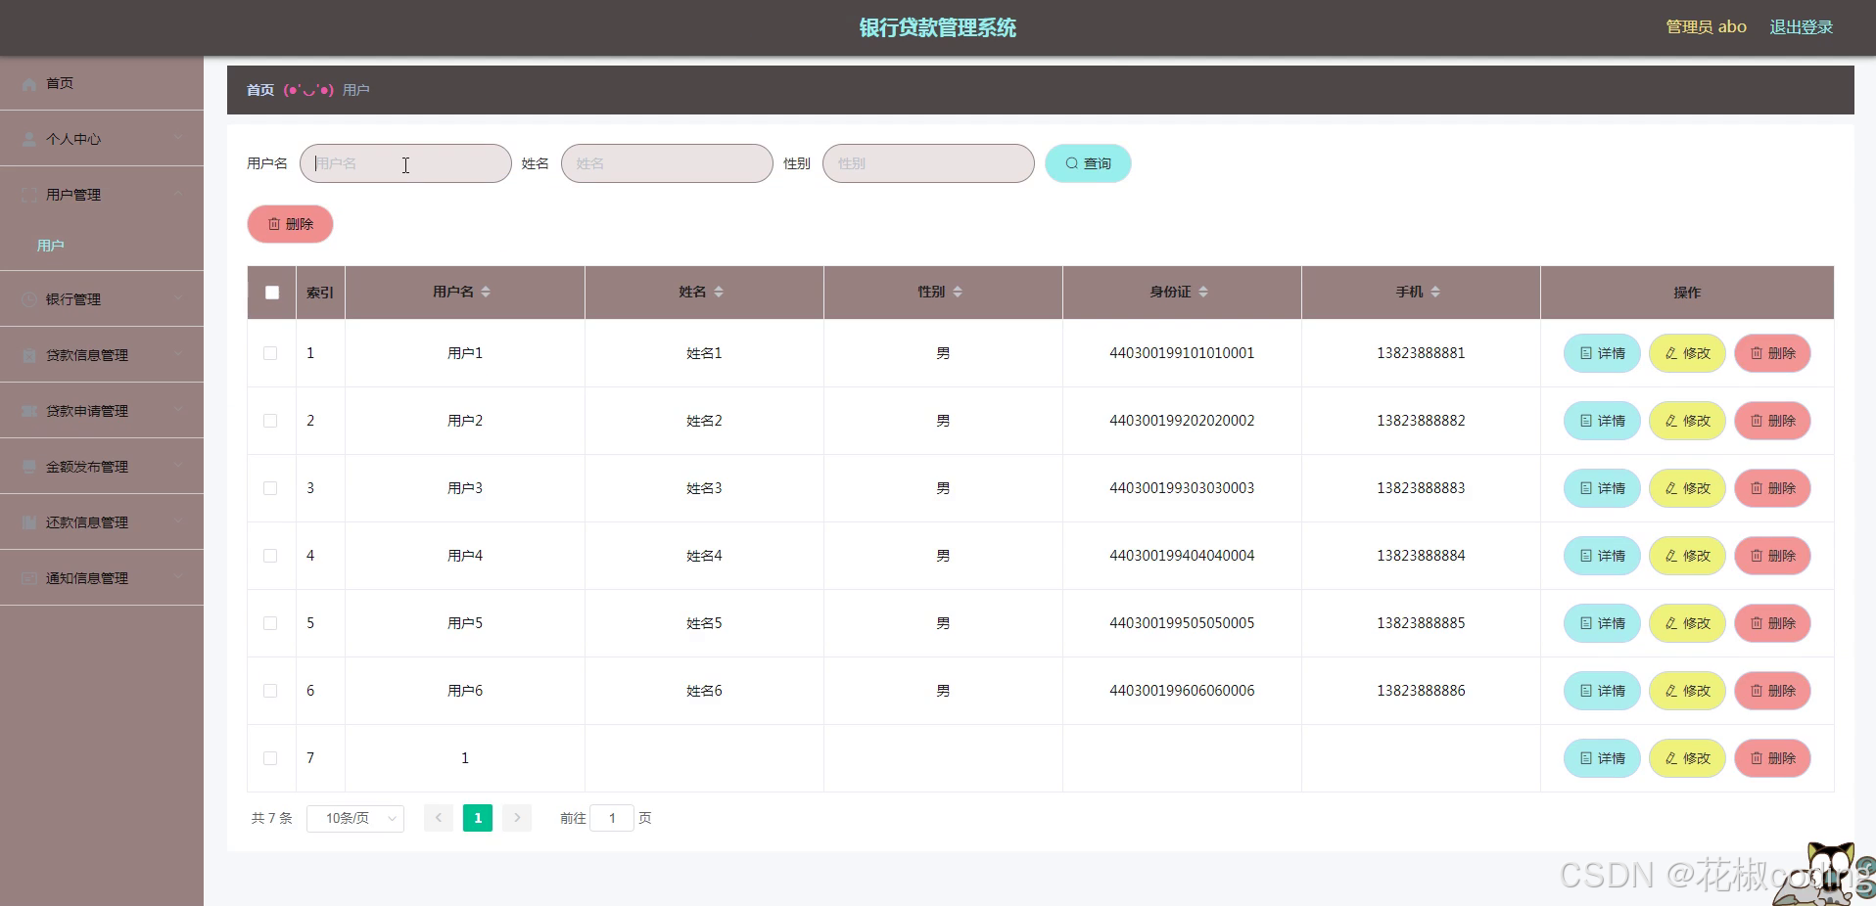This screenshot has width=1876, height=906.
Task: Click the icon beside 银行管理 in sidebar
Action: (x=29, y=300)
